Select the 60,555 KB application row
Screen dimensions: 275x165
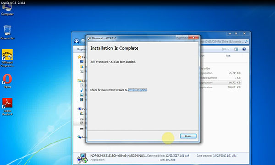click(x=220, y=82)
